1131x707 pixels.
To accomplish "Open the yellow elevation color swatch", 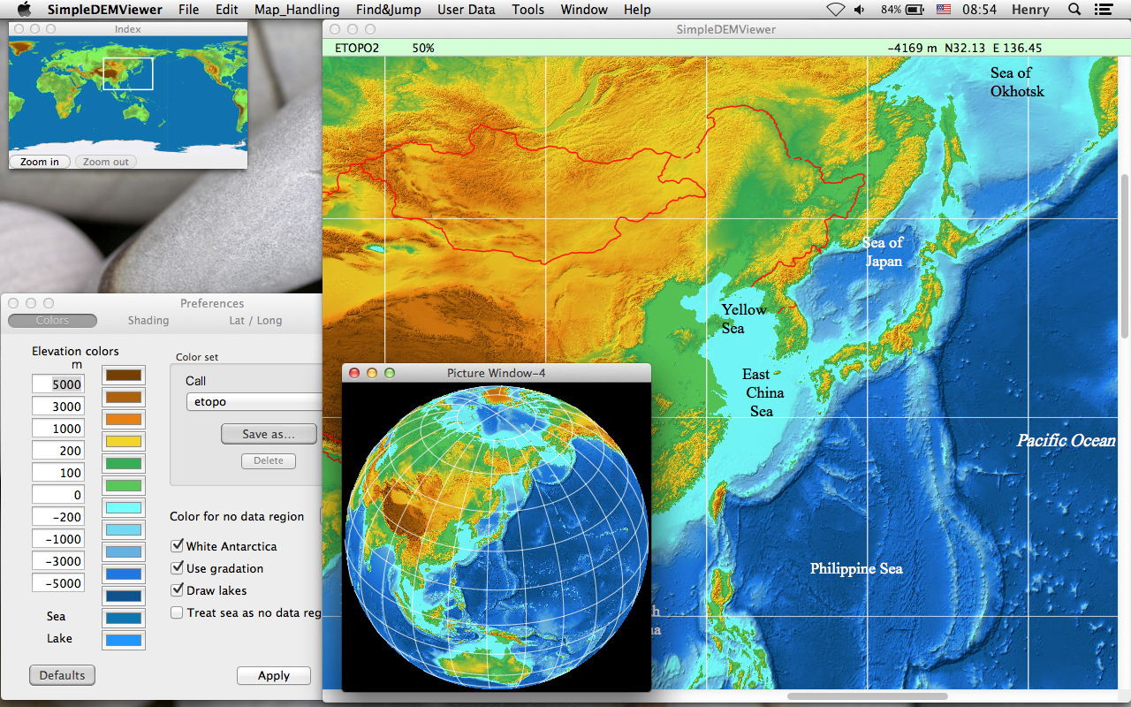I will coord(124,441).
